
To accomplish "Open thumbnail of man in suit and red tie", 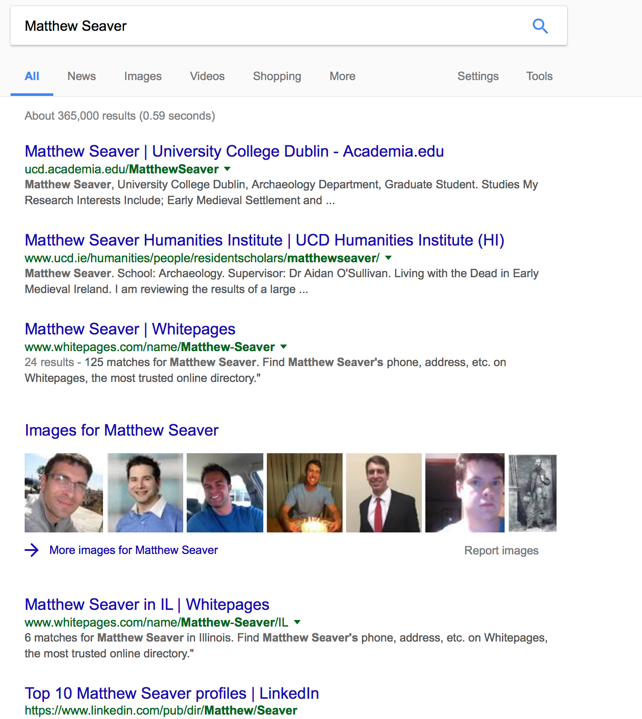I will click(x=384, y=493).
